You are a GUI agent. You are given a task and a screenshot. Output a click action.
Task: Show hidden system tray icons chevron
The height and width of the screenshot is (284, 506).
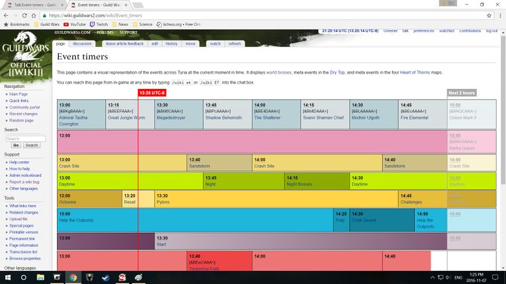pos(433,277)
